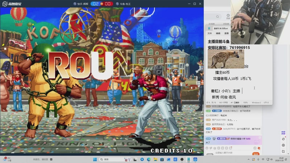
Task: Open the 编辑 menu in notepad
Action: [x=218, y=33]
